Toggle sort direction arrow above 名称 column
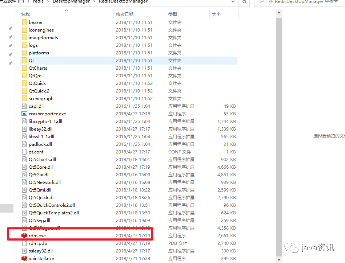This screenshot has height=263, width=345. [x=66, y=10]
